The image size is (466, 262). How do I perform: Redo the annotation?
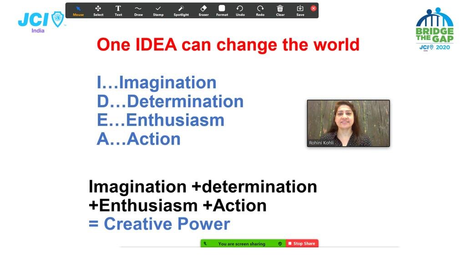(x=260, y=11)
